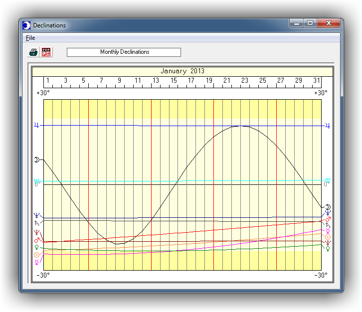Click the Mercury symbol on right axis
Viewport: 362px width, 312px height.
[328, 231]
